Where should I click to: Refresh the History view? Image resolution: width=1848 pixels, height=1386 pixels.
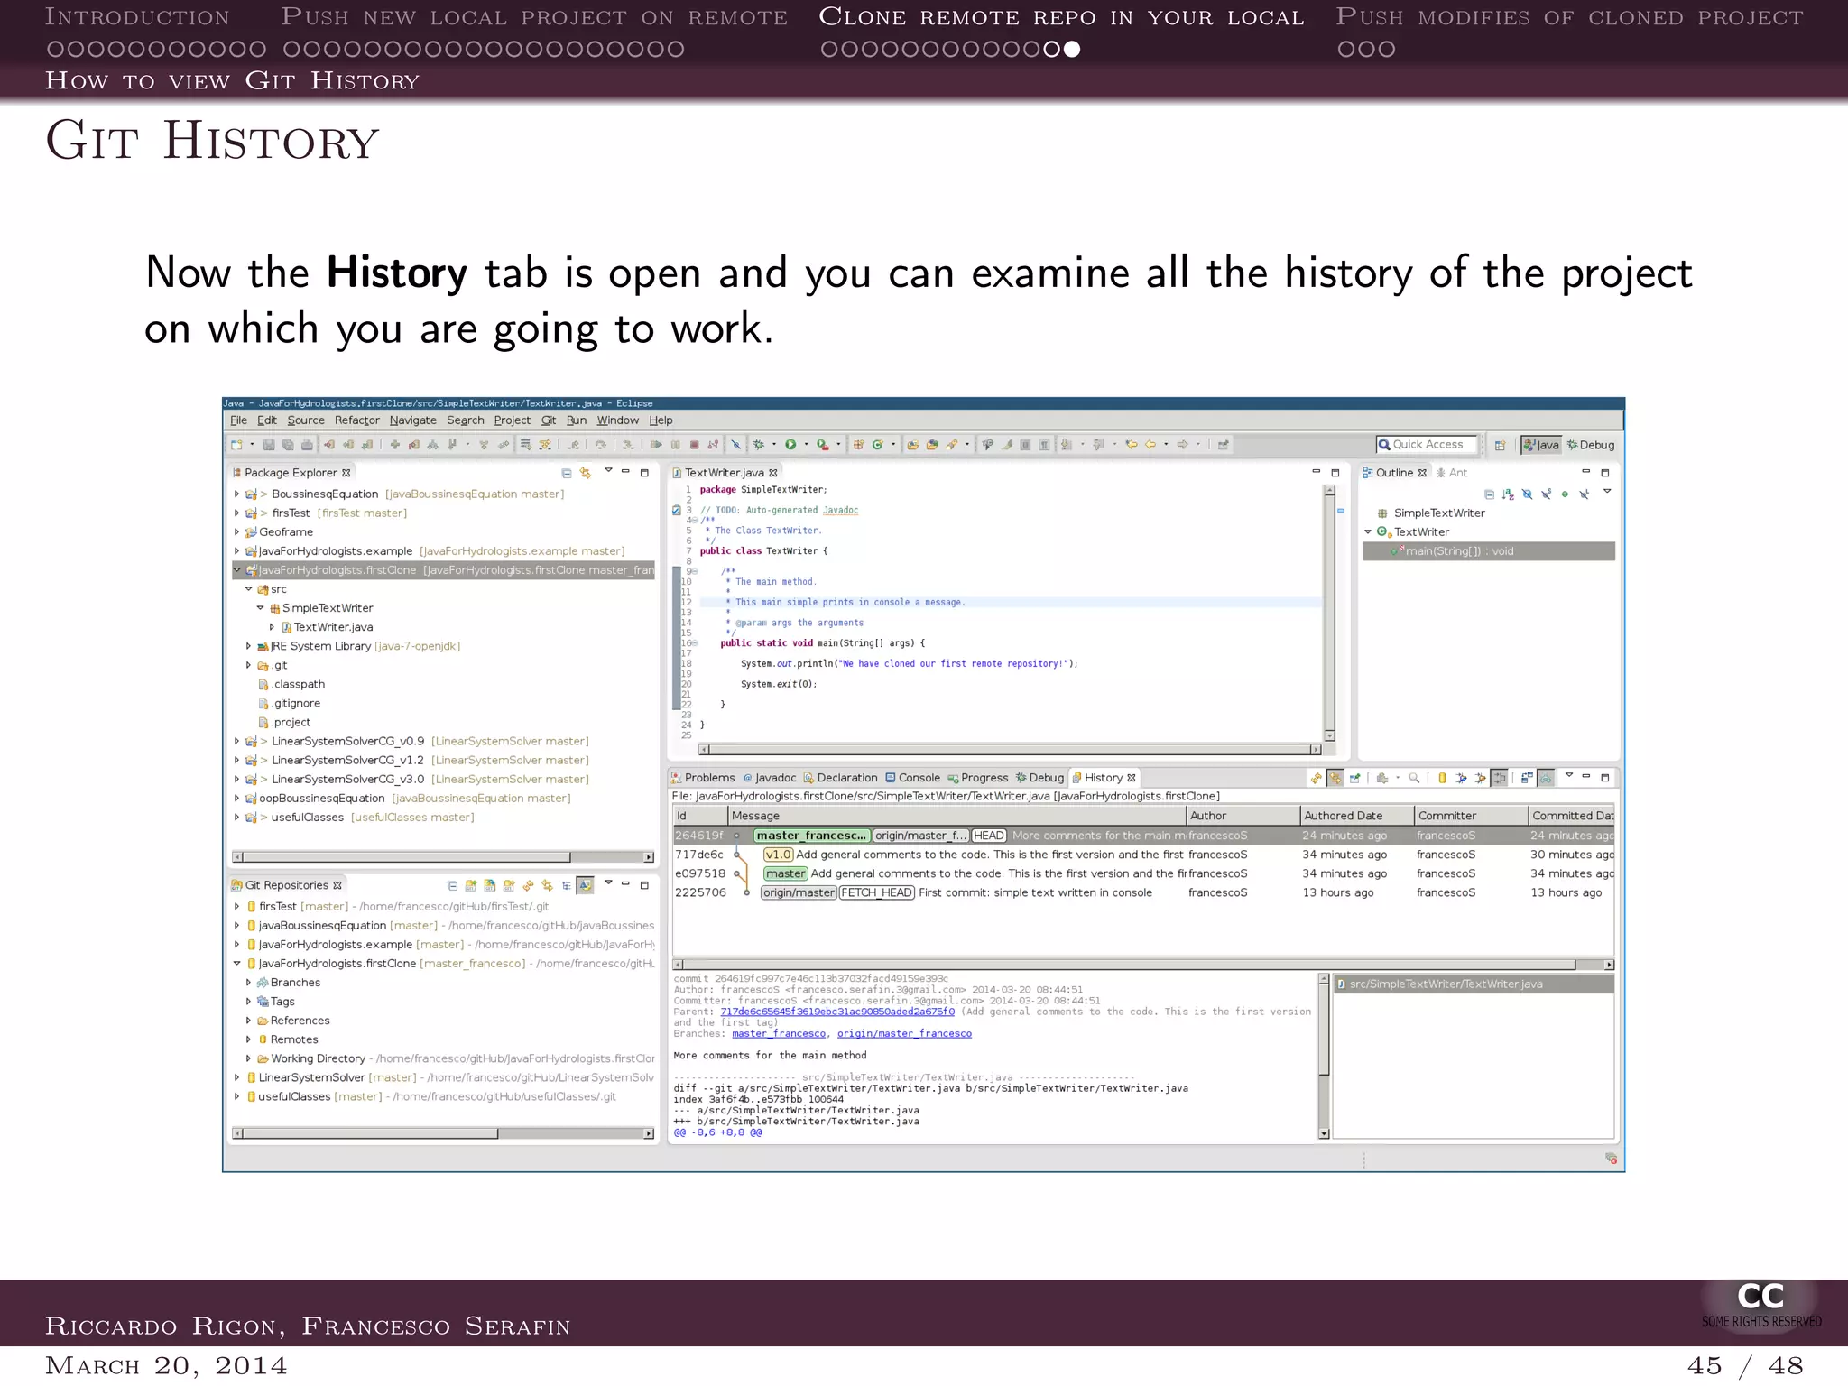tap(1317, 778)
